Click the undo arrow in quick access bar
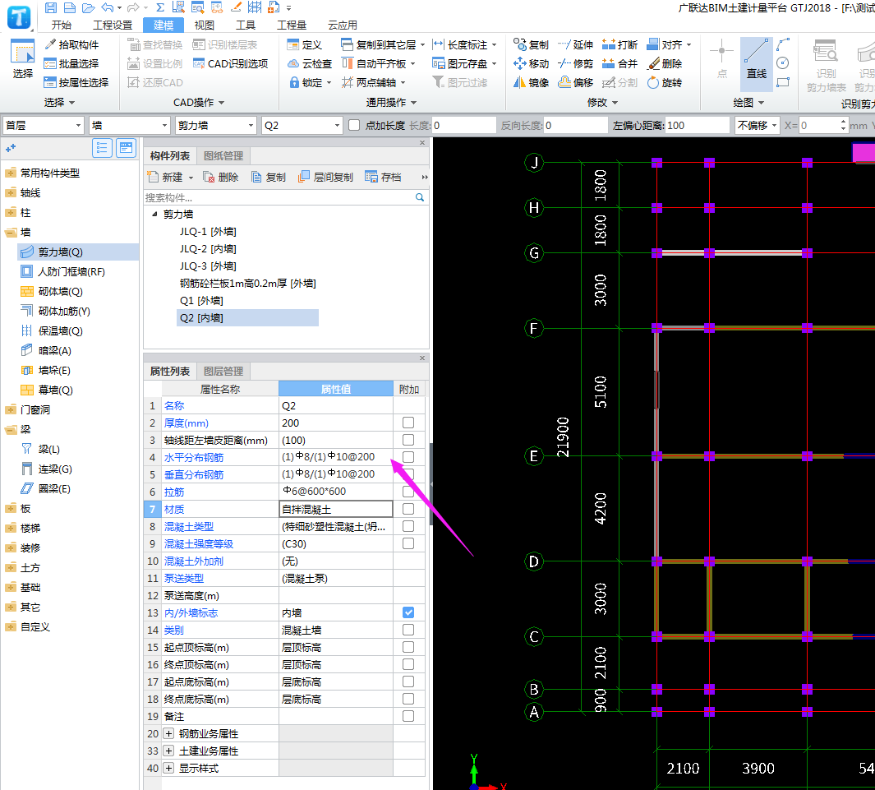The height and width of the screenshot is (790, 875). 107,8
